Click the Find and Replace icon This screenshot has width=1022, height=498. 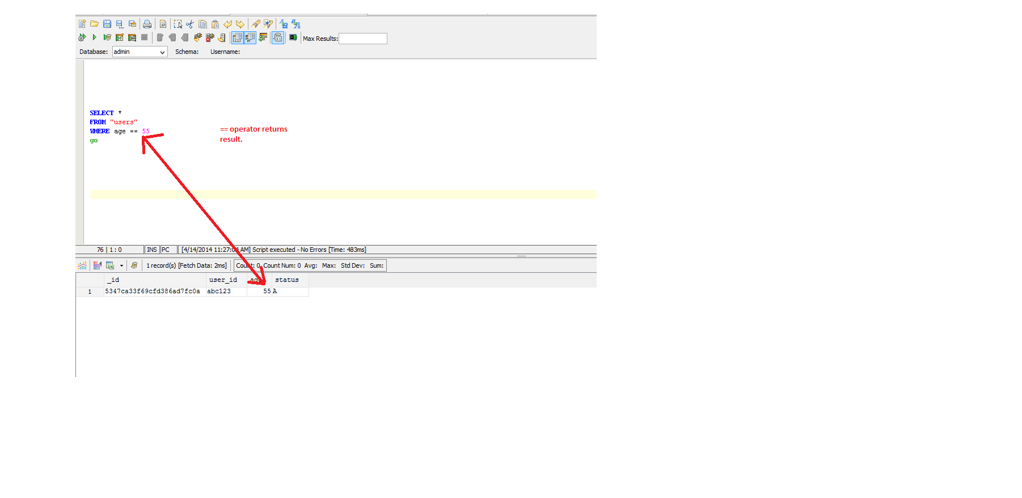(296, 24)
